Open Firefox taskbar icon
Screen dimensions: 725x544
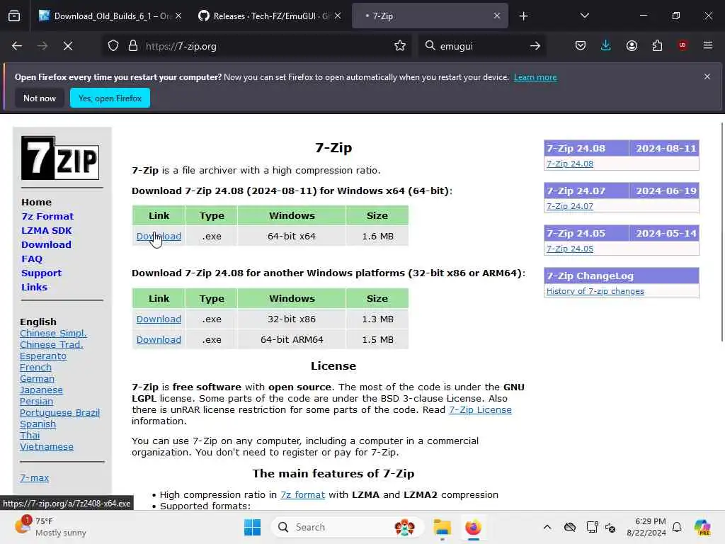click(473, 527)
